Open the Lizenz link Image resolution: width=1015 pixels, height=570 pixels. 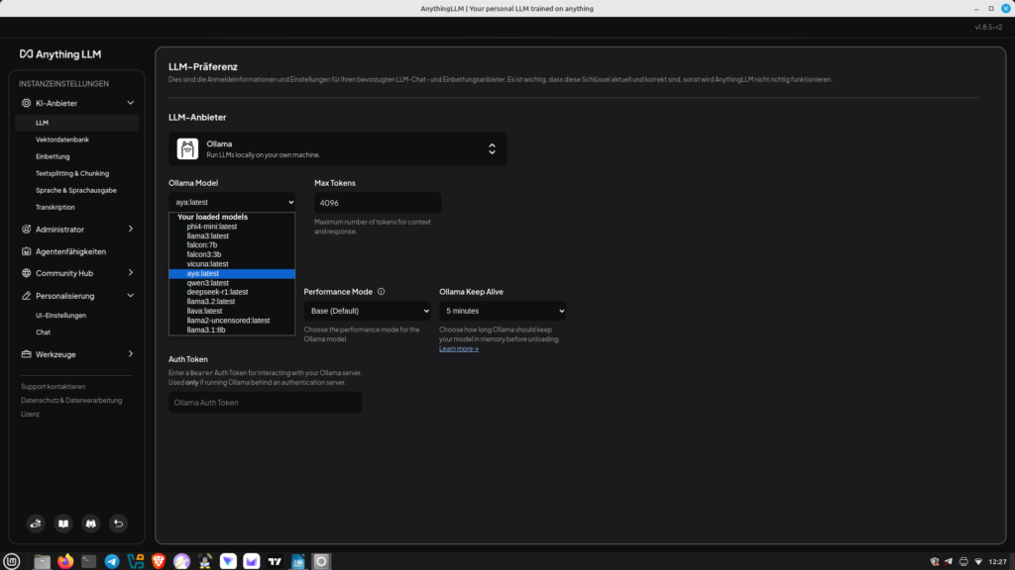point(30,415)
